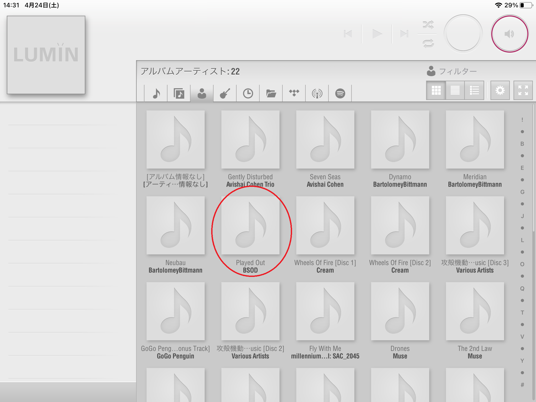The height and width of the screenshot is (402, 536).
Task: Jump to # in alphabet index
Action: click(522, 385)
